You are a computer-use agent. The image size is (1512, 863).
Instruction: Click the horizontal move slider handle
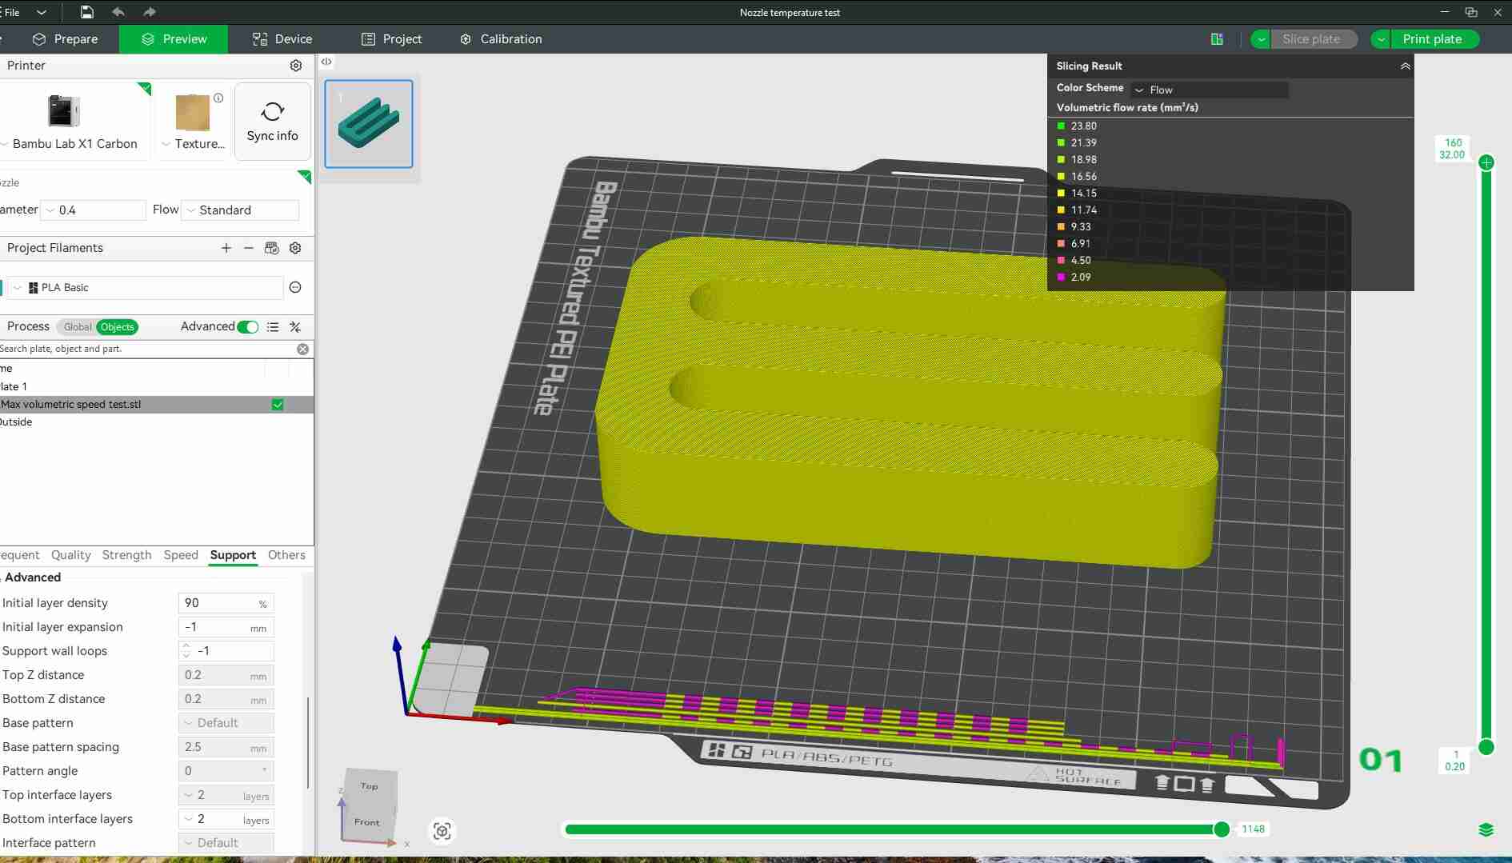(x=1221, y=829)
